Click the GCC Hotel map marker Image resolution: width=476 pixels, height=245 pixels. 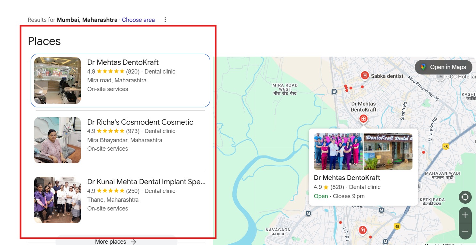click(x=440, y=77)
